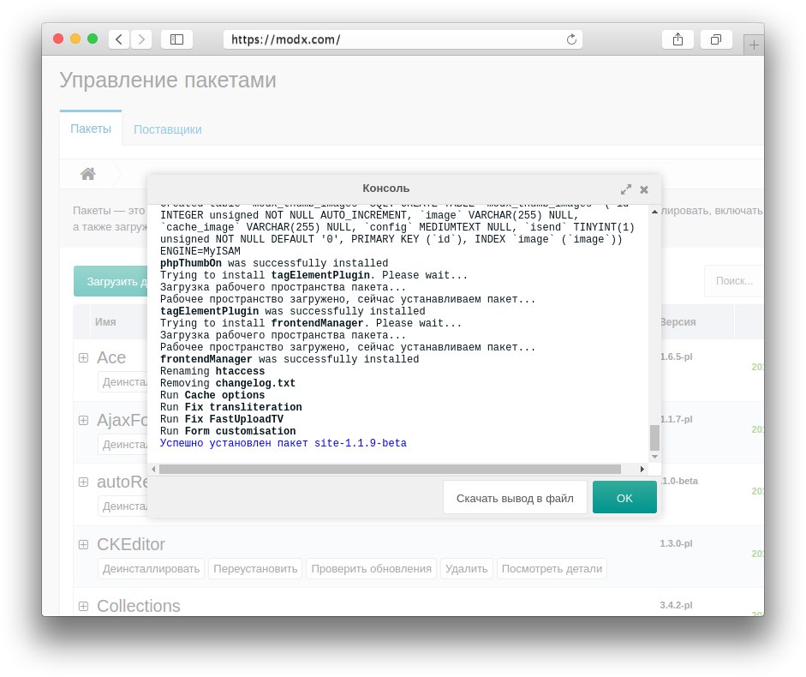806x677 pixels.
Task: Click the Управление пакетами heading
Action: [168, 81]
